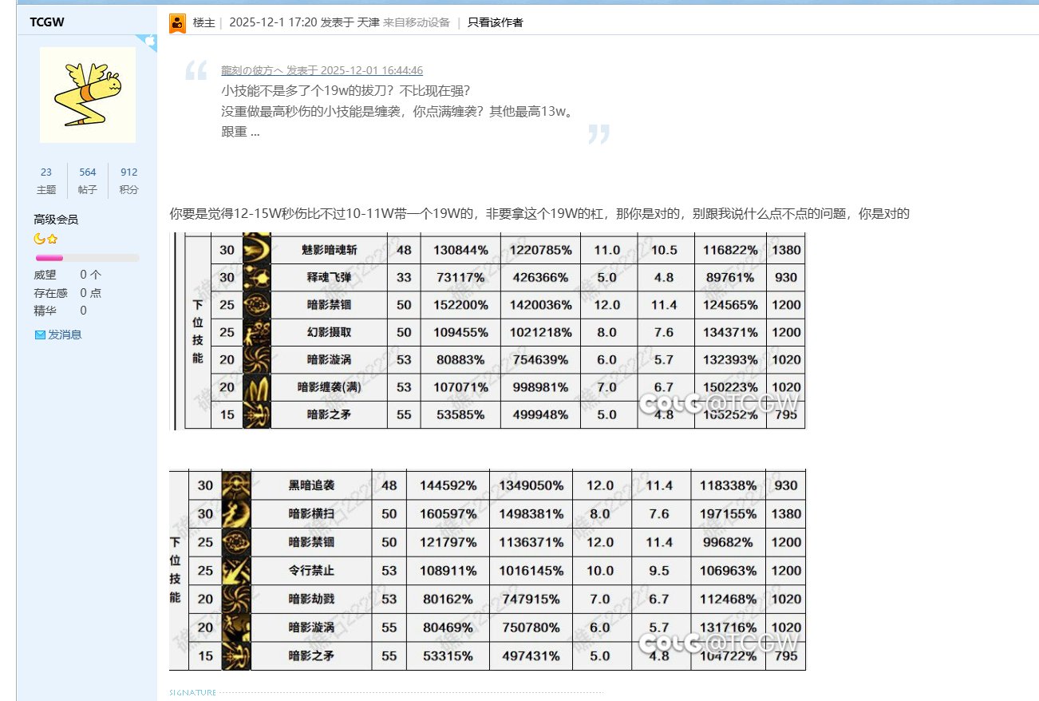Screen dimensions: 1039x701
Task: Click the 魅影暗魂斩 skill icon
Action: pyautogui.click(x=256, y=250)
